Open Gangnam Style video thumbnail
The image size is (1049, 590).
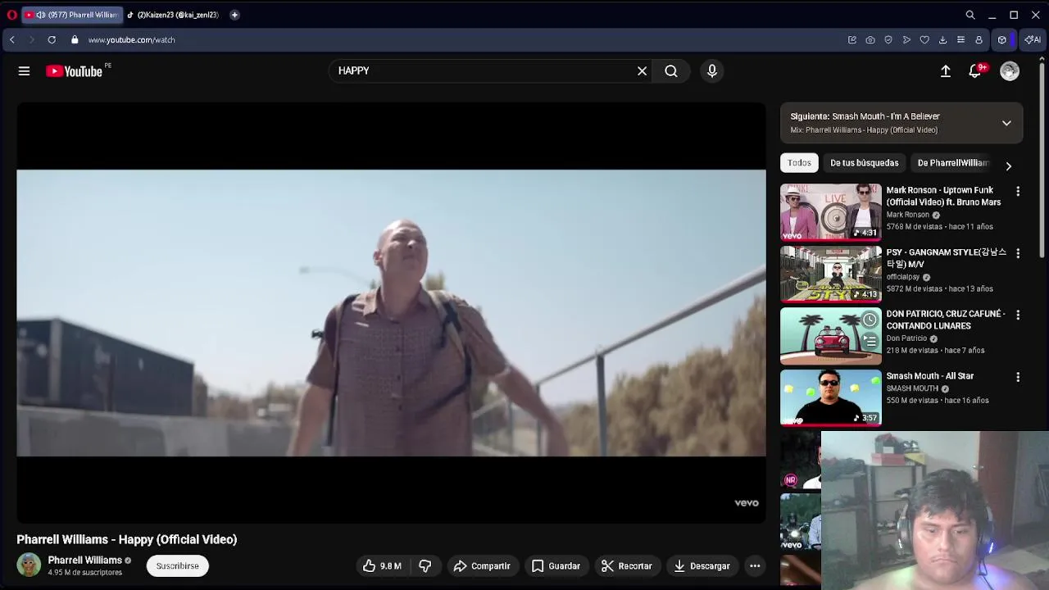coord(830,275)
